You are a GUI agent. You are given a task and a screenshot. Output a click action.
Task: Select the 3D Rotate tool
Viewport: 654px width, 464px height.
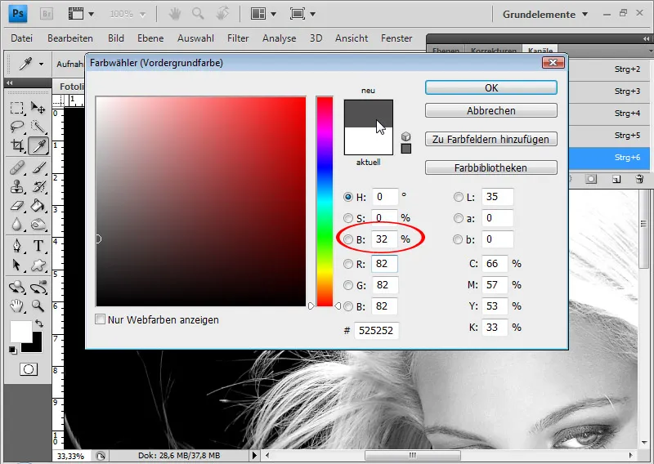click(16, 287)
